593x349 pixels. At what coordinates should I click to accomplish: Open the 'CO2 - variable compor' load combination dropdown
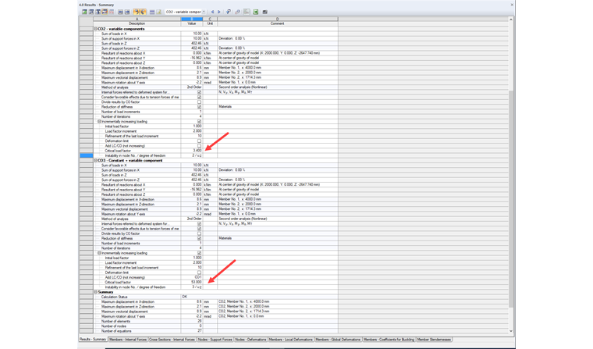[204, 12]
